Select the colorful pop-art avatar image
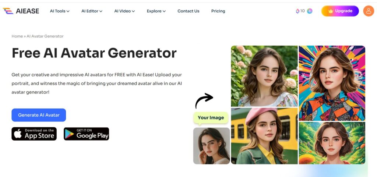 tap(332, 83)
